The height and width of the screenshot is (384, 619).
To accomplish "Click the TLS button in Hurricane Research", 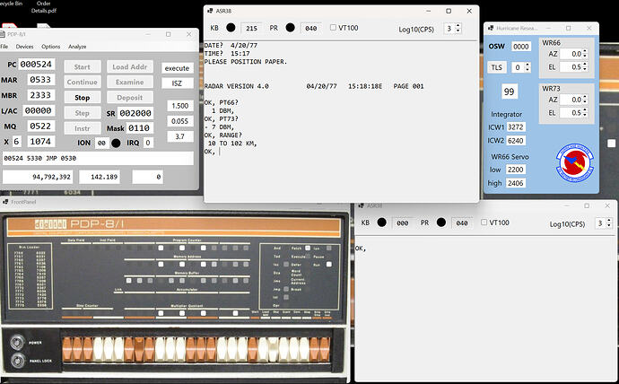I will (497, 67).
